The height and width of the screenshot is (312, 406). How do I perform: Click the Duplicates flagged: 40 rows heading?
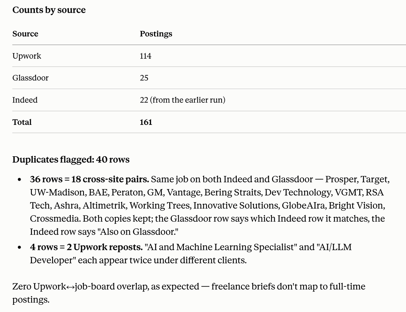click(71, 160)
